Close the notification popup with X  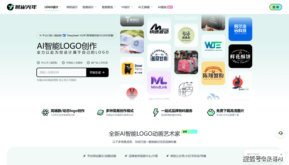tap(281, 155)
